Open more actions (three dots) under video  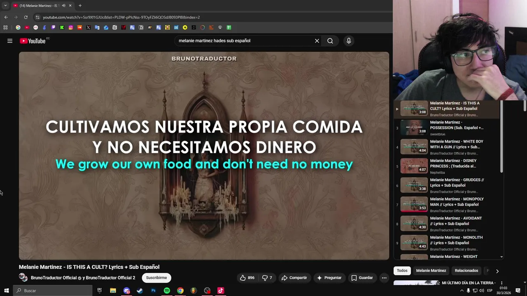[384, 278]
